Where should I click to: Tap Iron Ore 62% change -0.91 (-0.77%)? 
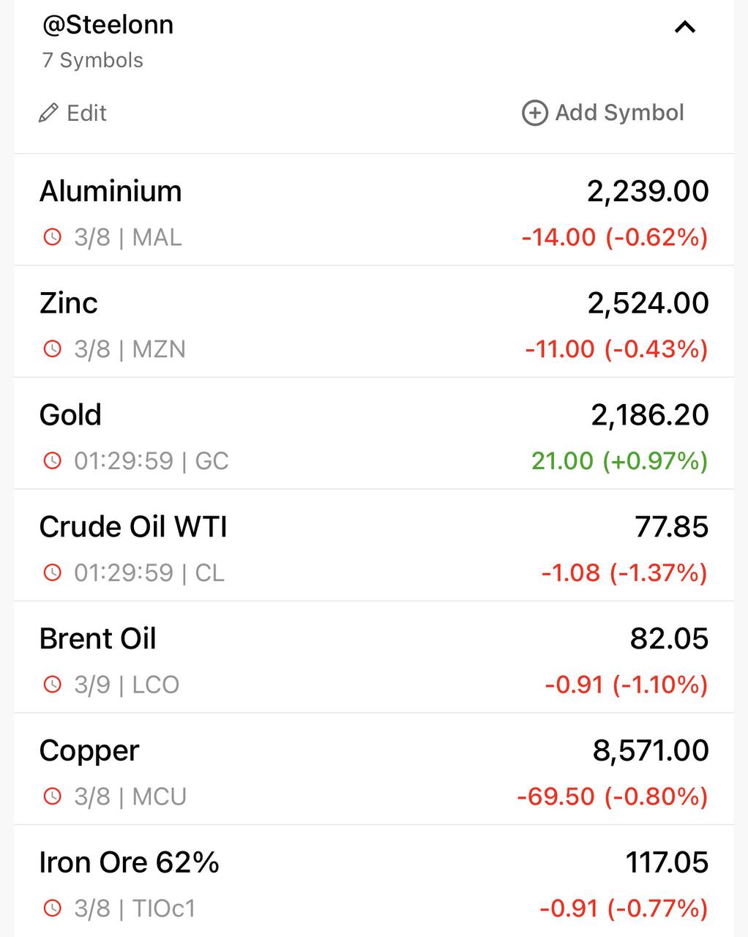624,908
